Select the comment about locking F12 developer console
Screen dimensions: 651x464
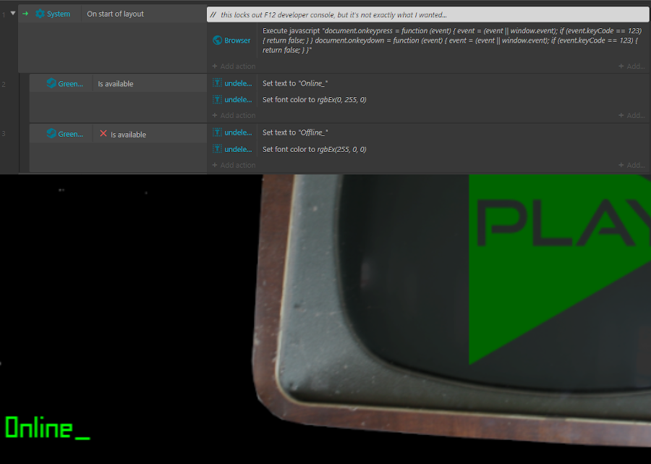pyautogui.click(x=427, y=14)
